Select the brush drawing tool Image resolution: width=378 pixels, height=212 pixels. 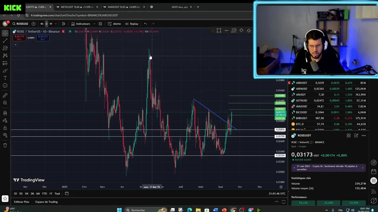point(5,71)
